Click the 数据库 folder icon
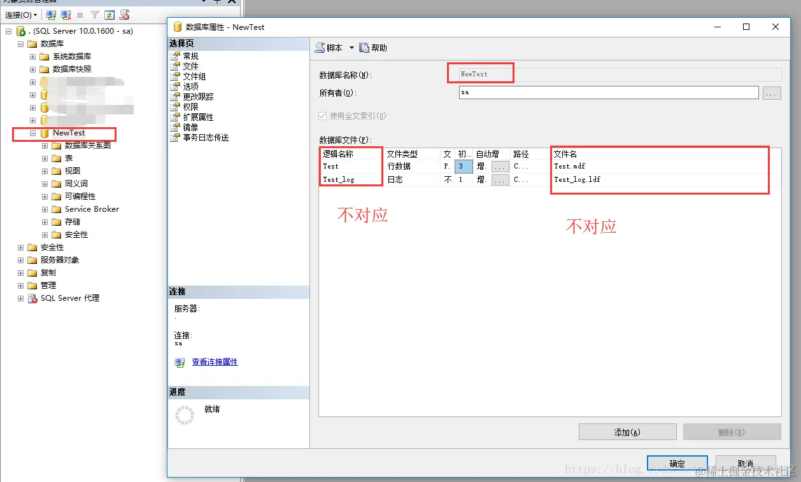 (32, 44)
